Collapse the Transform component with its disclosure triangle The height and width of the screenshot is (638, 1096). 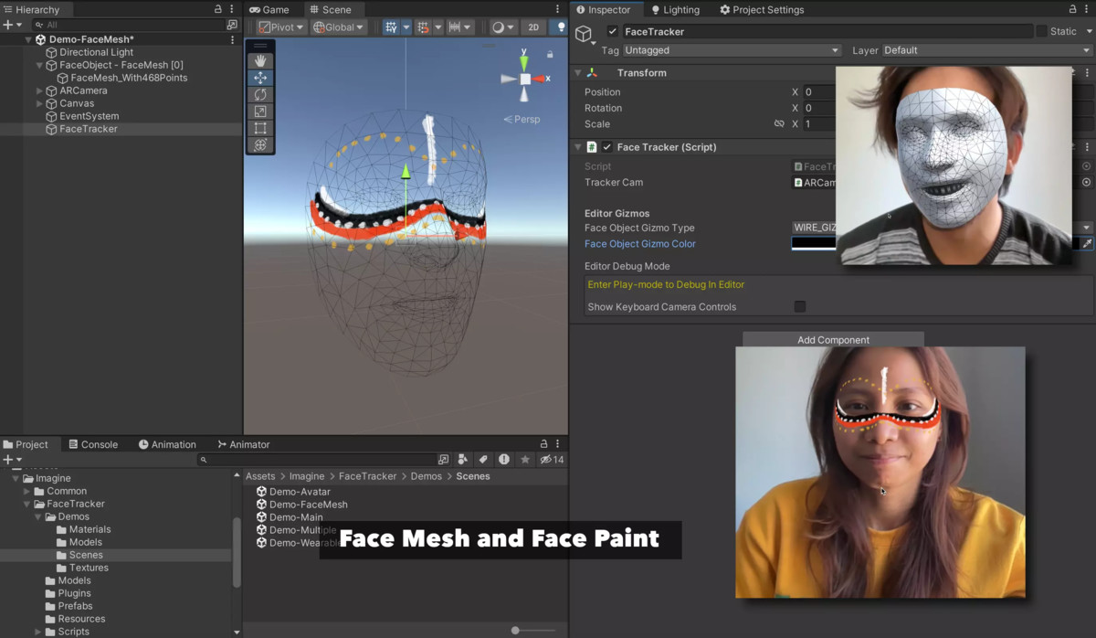[577, 72]
